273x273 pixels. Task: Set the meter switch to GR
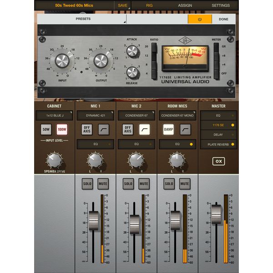tap(216, 47)
